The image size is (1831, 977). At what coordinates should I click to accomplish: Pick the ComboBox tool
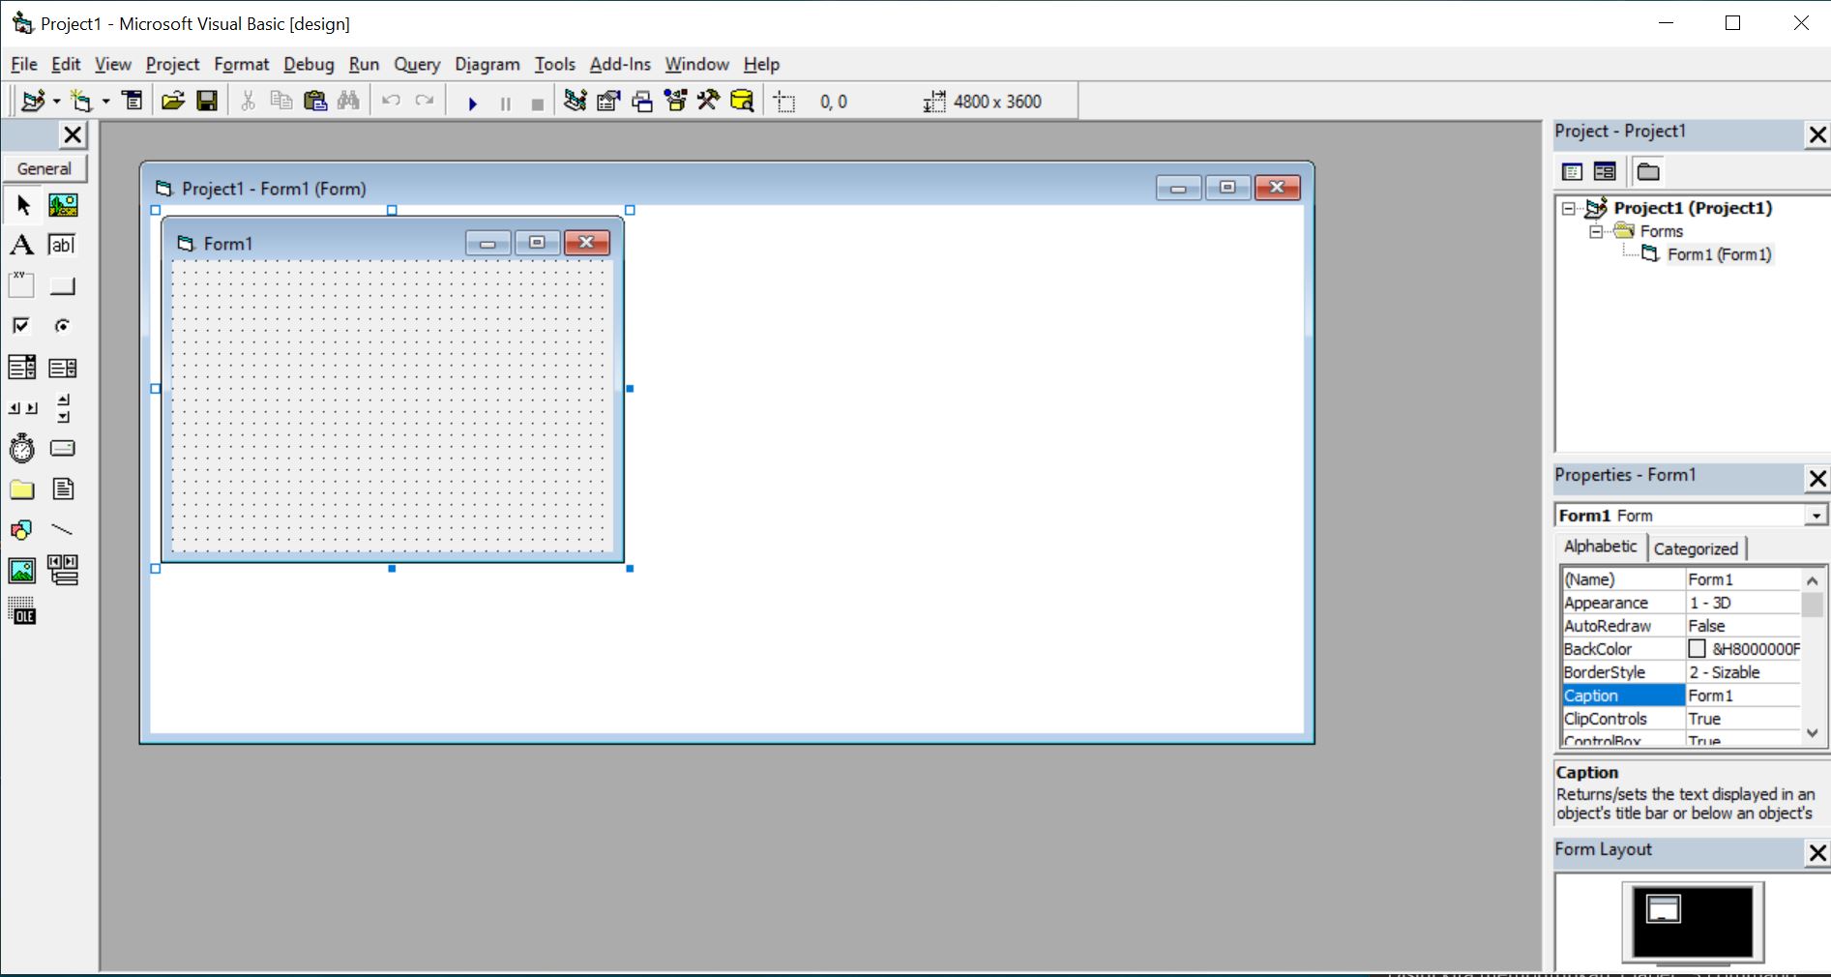tap(22, 367)
